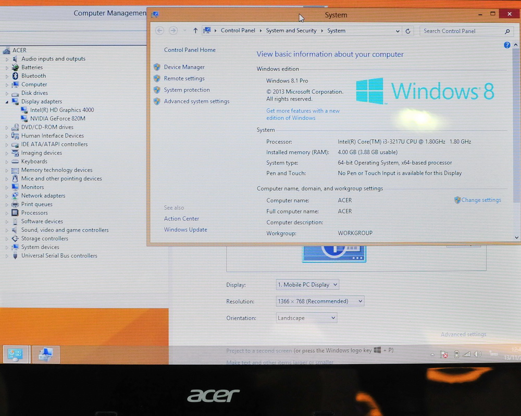The width and height of the screenshot is (521, 416).
Task: Select Intel(R) HD Graphics 4000 adapter
Action: (x=62, y=110)
